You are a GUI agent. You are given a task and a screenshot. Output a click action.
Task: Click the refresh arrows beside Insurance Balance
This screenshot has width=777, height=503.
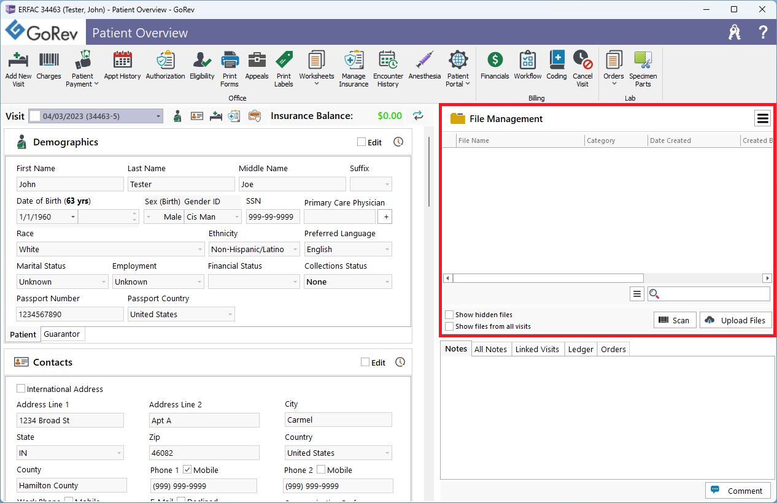tap(418, 115)
